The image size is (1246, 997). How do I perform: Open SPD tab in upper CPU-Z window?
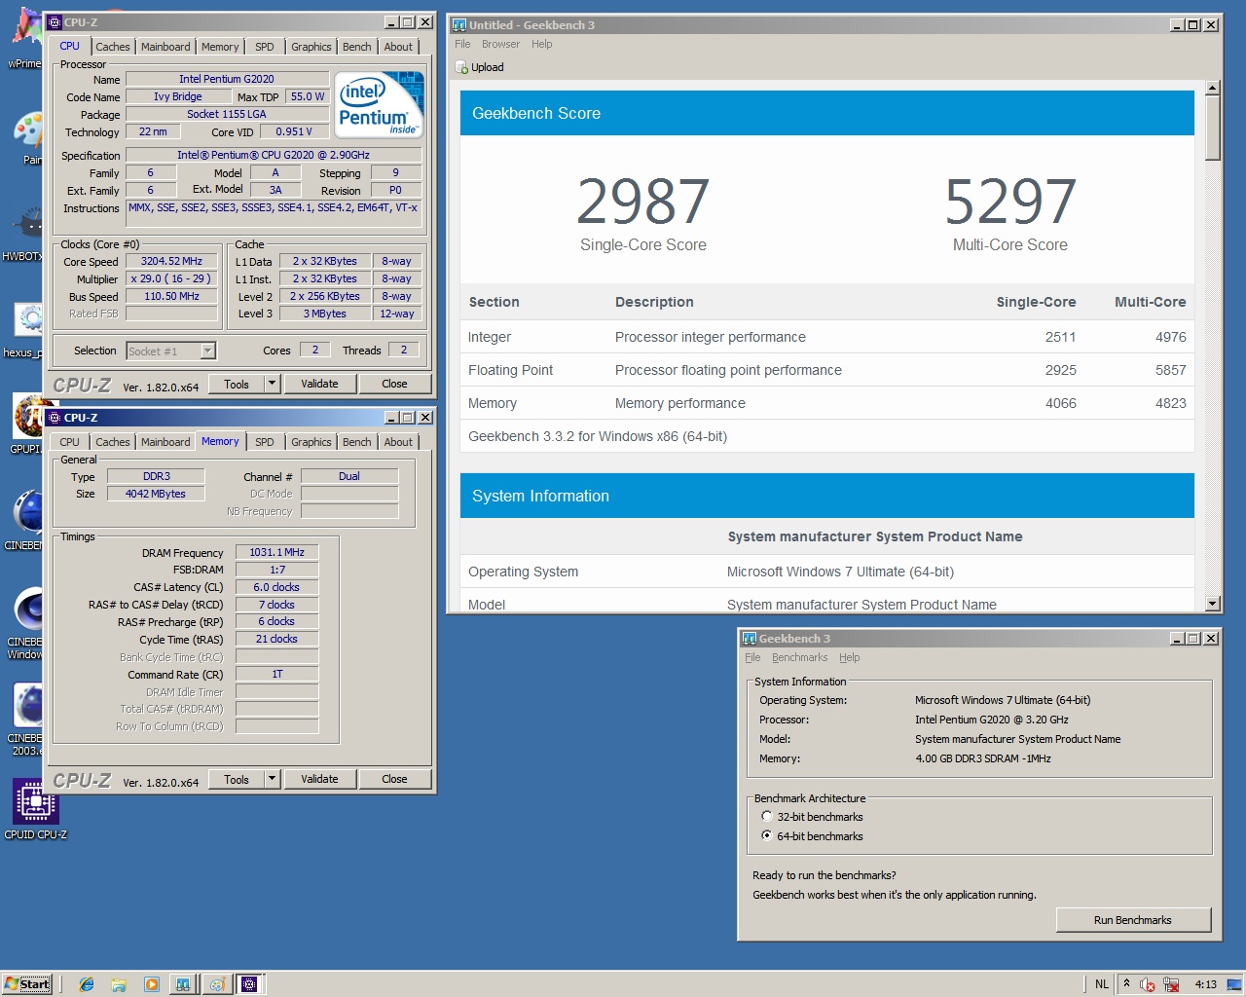[265, 47]
